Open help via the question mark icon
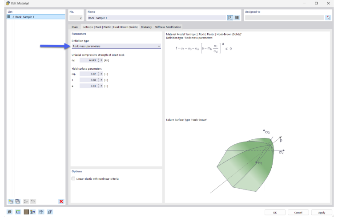This screenshot has height=217, width=338. [x=9, y=212]
